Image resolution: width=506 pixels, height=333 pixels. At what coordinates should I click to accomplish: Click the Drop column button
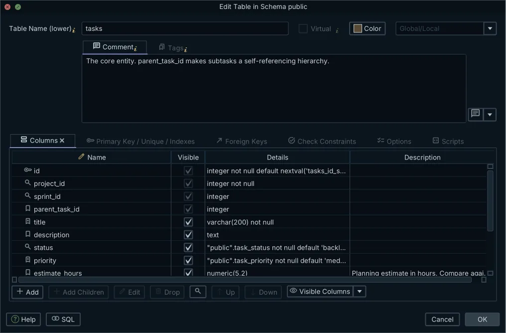click(x=167, y=292)
